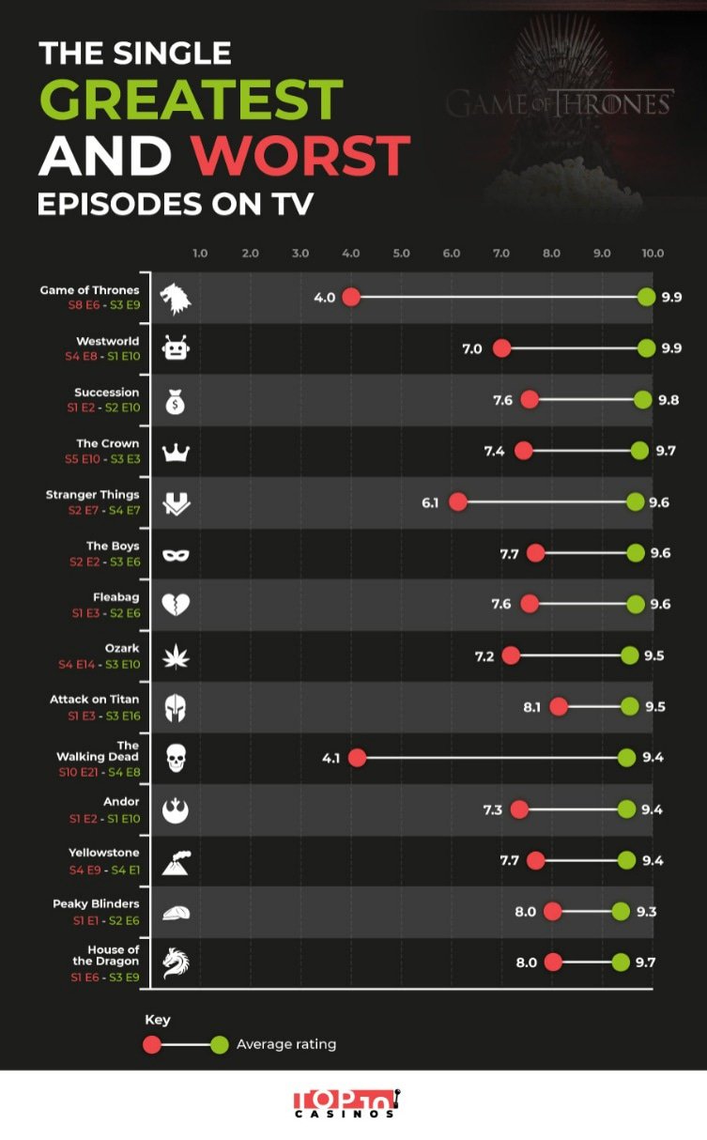
Task: Click the Succession money bag icon
Action: click(176, 401)
